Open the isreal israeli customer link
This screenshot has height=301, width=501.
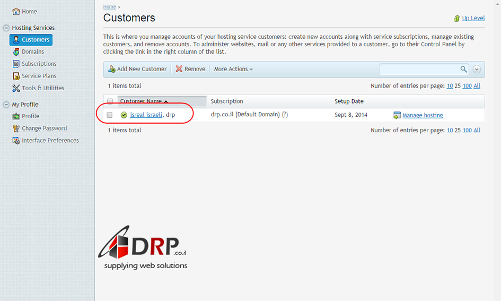coord(146,115)
